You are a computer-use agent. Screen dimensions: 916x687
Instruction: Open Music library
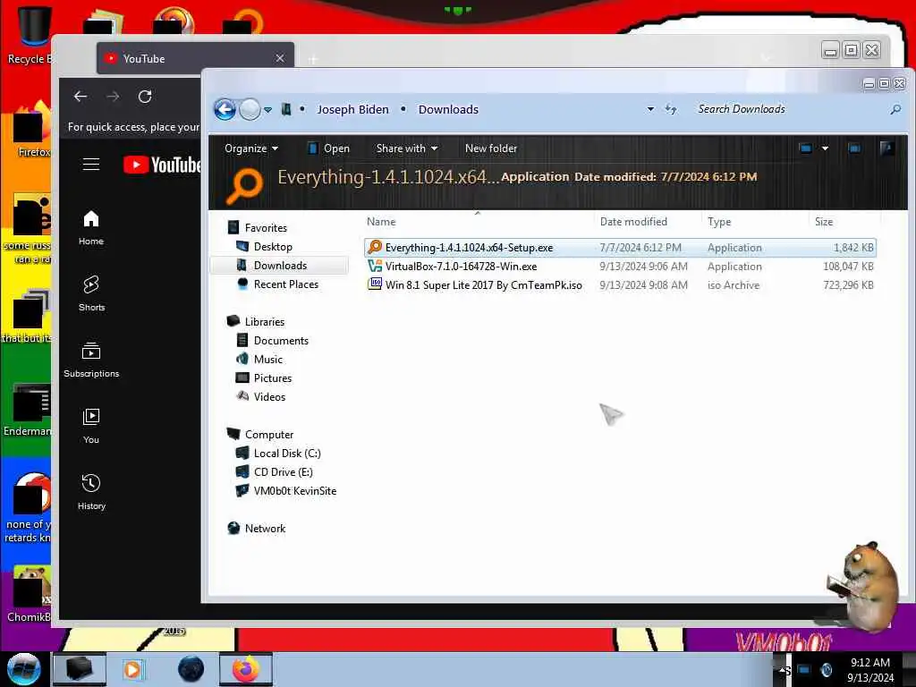click(x=267, y=360)
